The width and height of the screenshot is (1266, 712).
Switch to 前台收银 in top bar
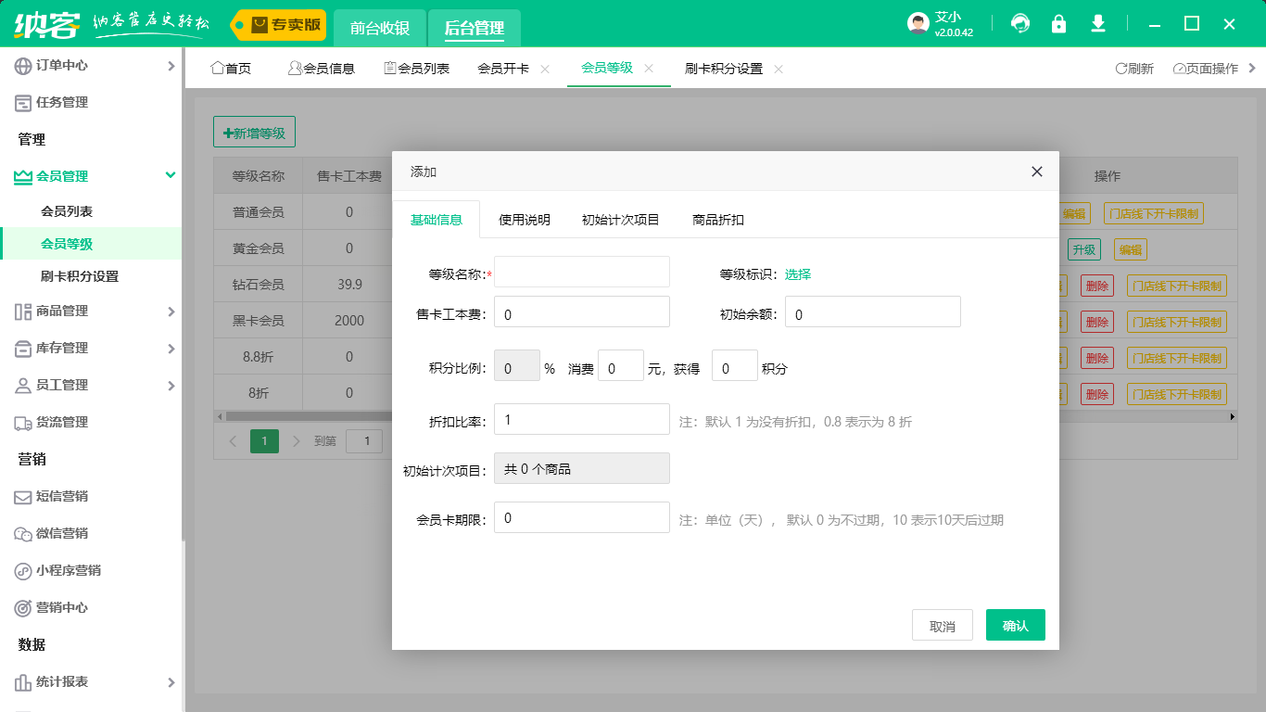[380, 28]
